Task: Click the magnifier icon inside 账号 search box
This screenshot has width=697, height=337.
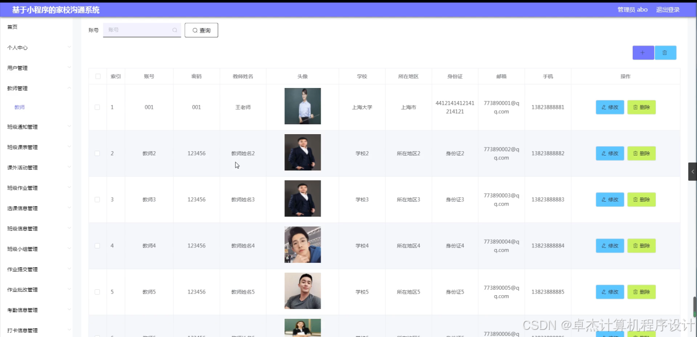Action: tap(175, 30)
